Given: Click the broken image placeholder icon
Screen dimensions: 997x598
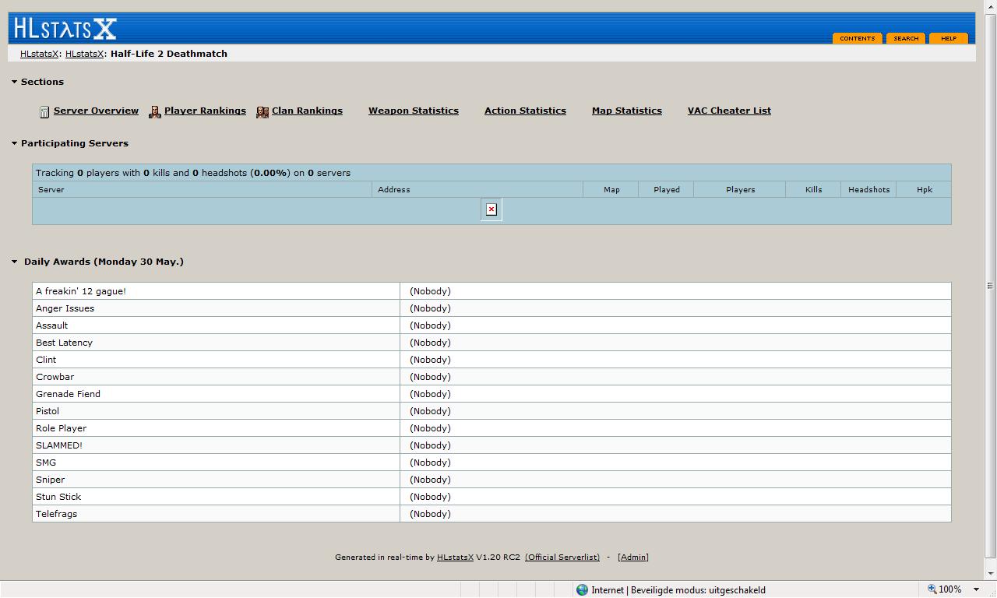Looking at the screenshot, I should tap(491, 209).
